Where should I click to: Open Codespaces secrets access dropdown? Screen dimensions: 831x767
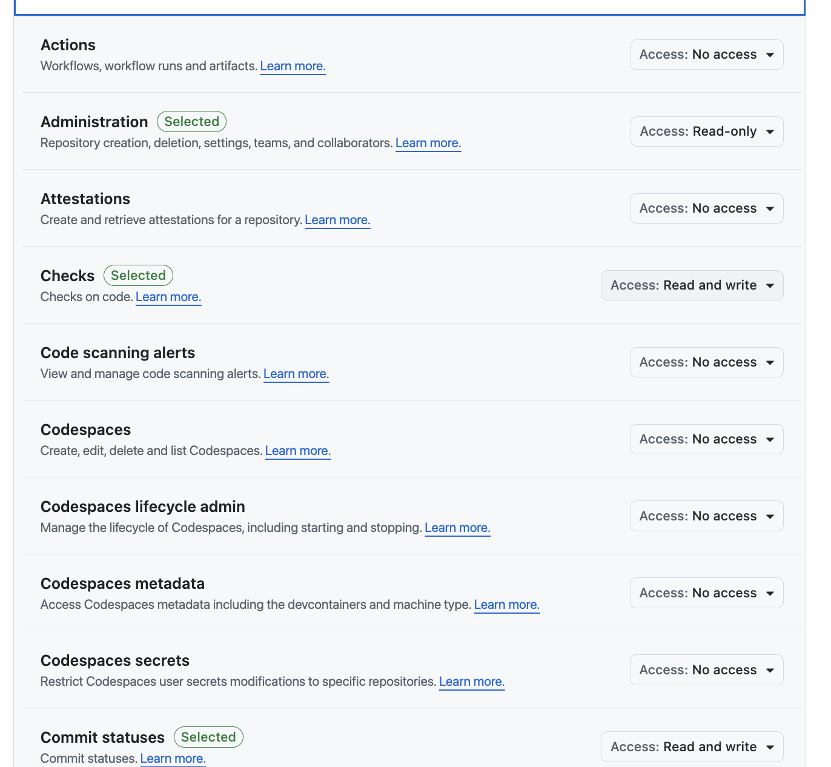pyautogui.click(x=706, y=670)
